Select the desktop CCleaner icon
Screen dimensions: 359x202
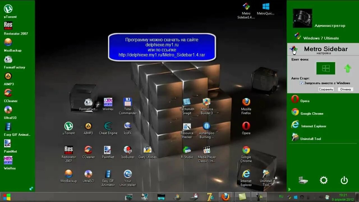[88, 152]
